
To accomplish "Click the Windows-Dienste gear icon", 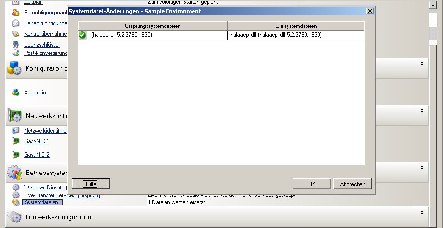I will click(15, 188).
